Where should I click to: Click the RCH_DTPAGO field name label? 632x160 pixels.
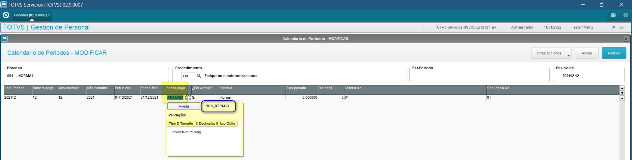pos(217,106)
